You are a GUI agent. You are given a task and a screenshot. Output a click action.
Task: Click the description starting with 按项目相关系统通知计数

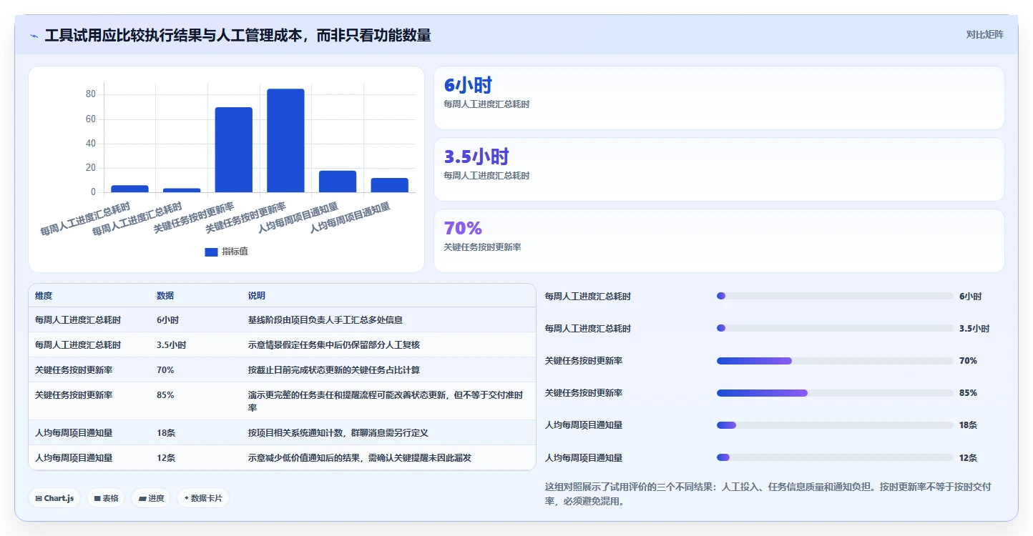click(338, 433)
